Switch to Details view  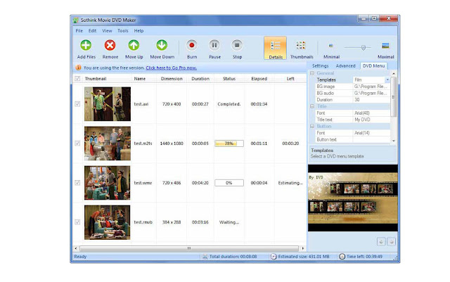pyautogui.click(x=275, y=48)
